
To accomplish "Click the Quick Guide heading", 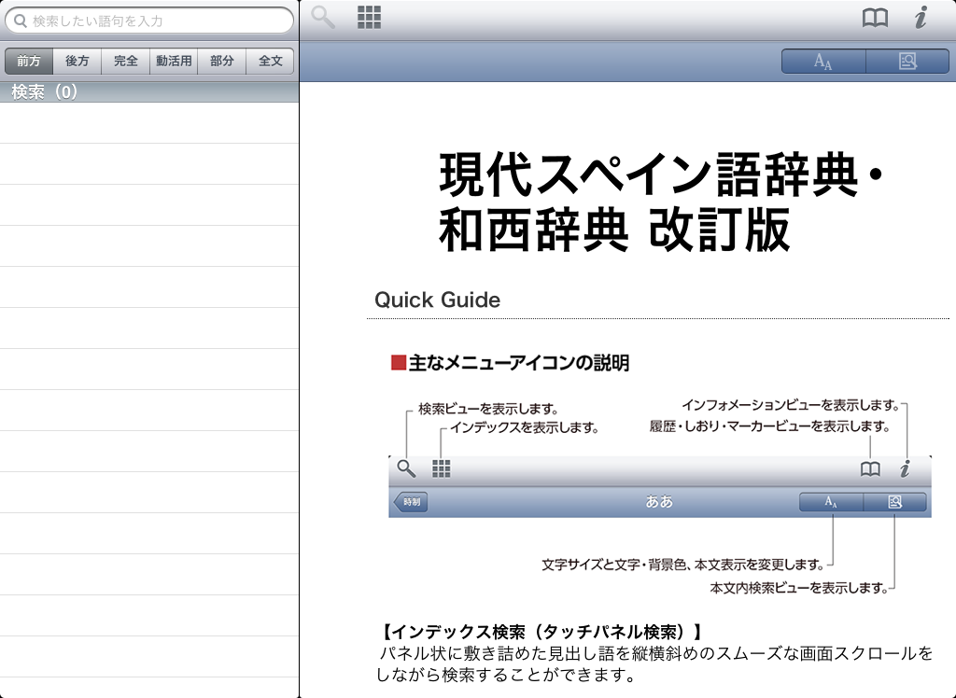I will (437, 300).
